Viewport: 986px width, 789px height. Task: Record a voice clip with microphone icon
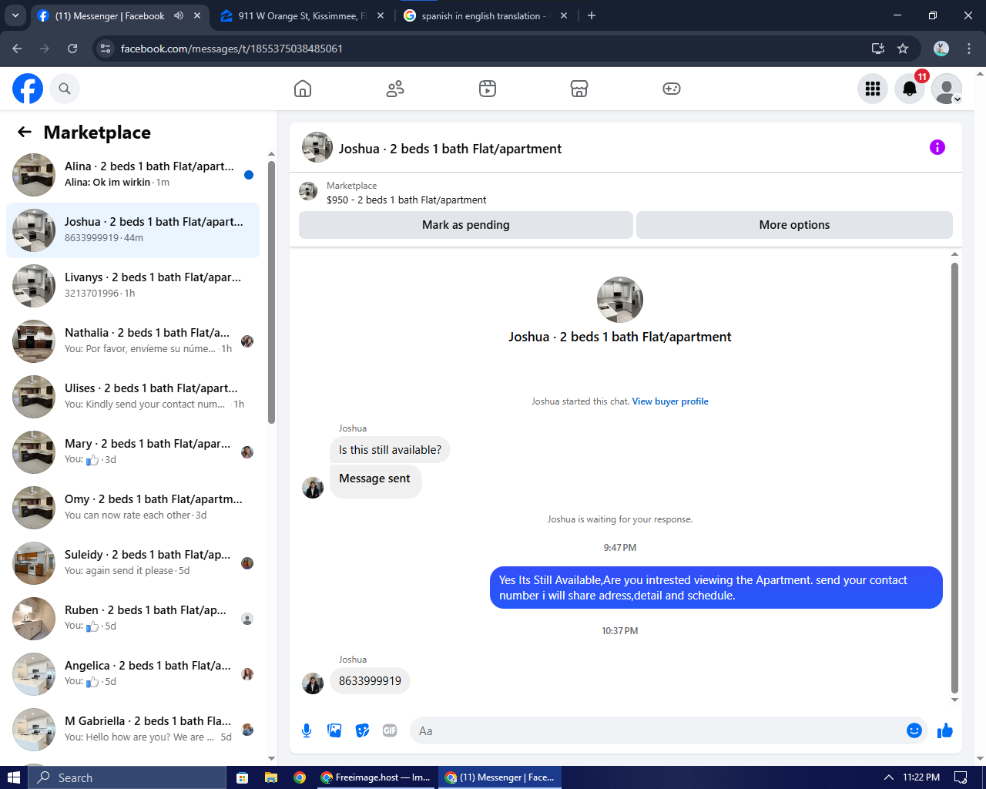[x=307, y=730]
